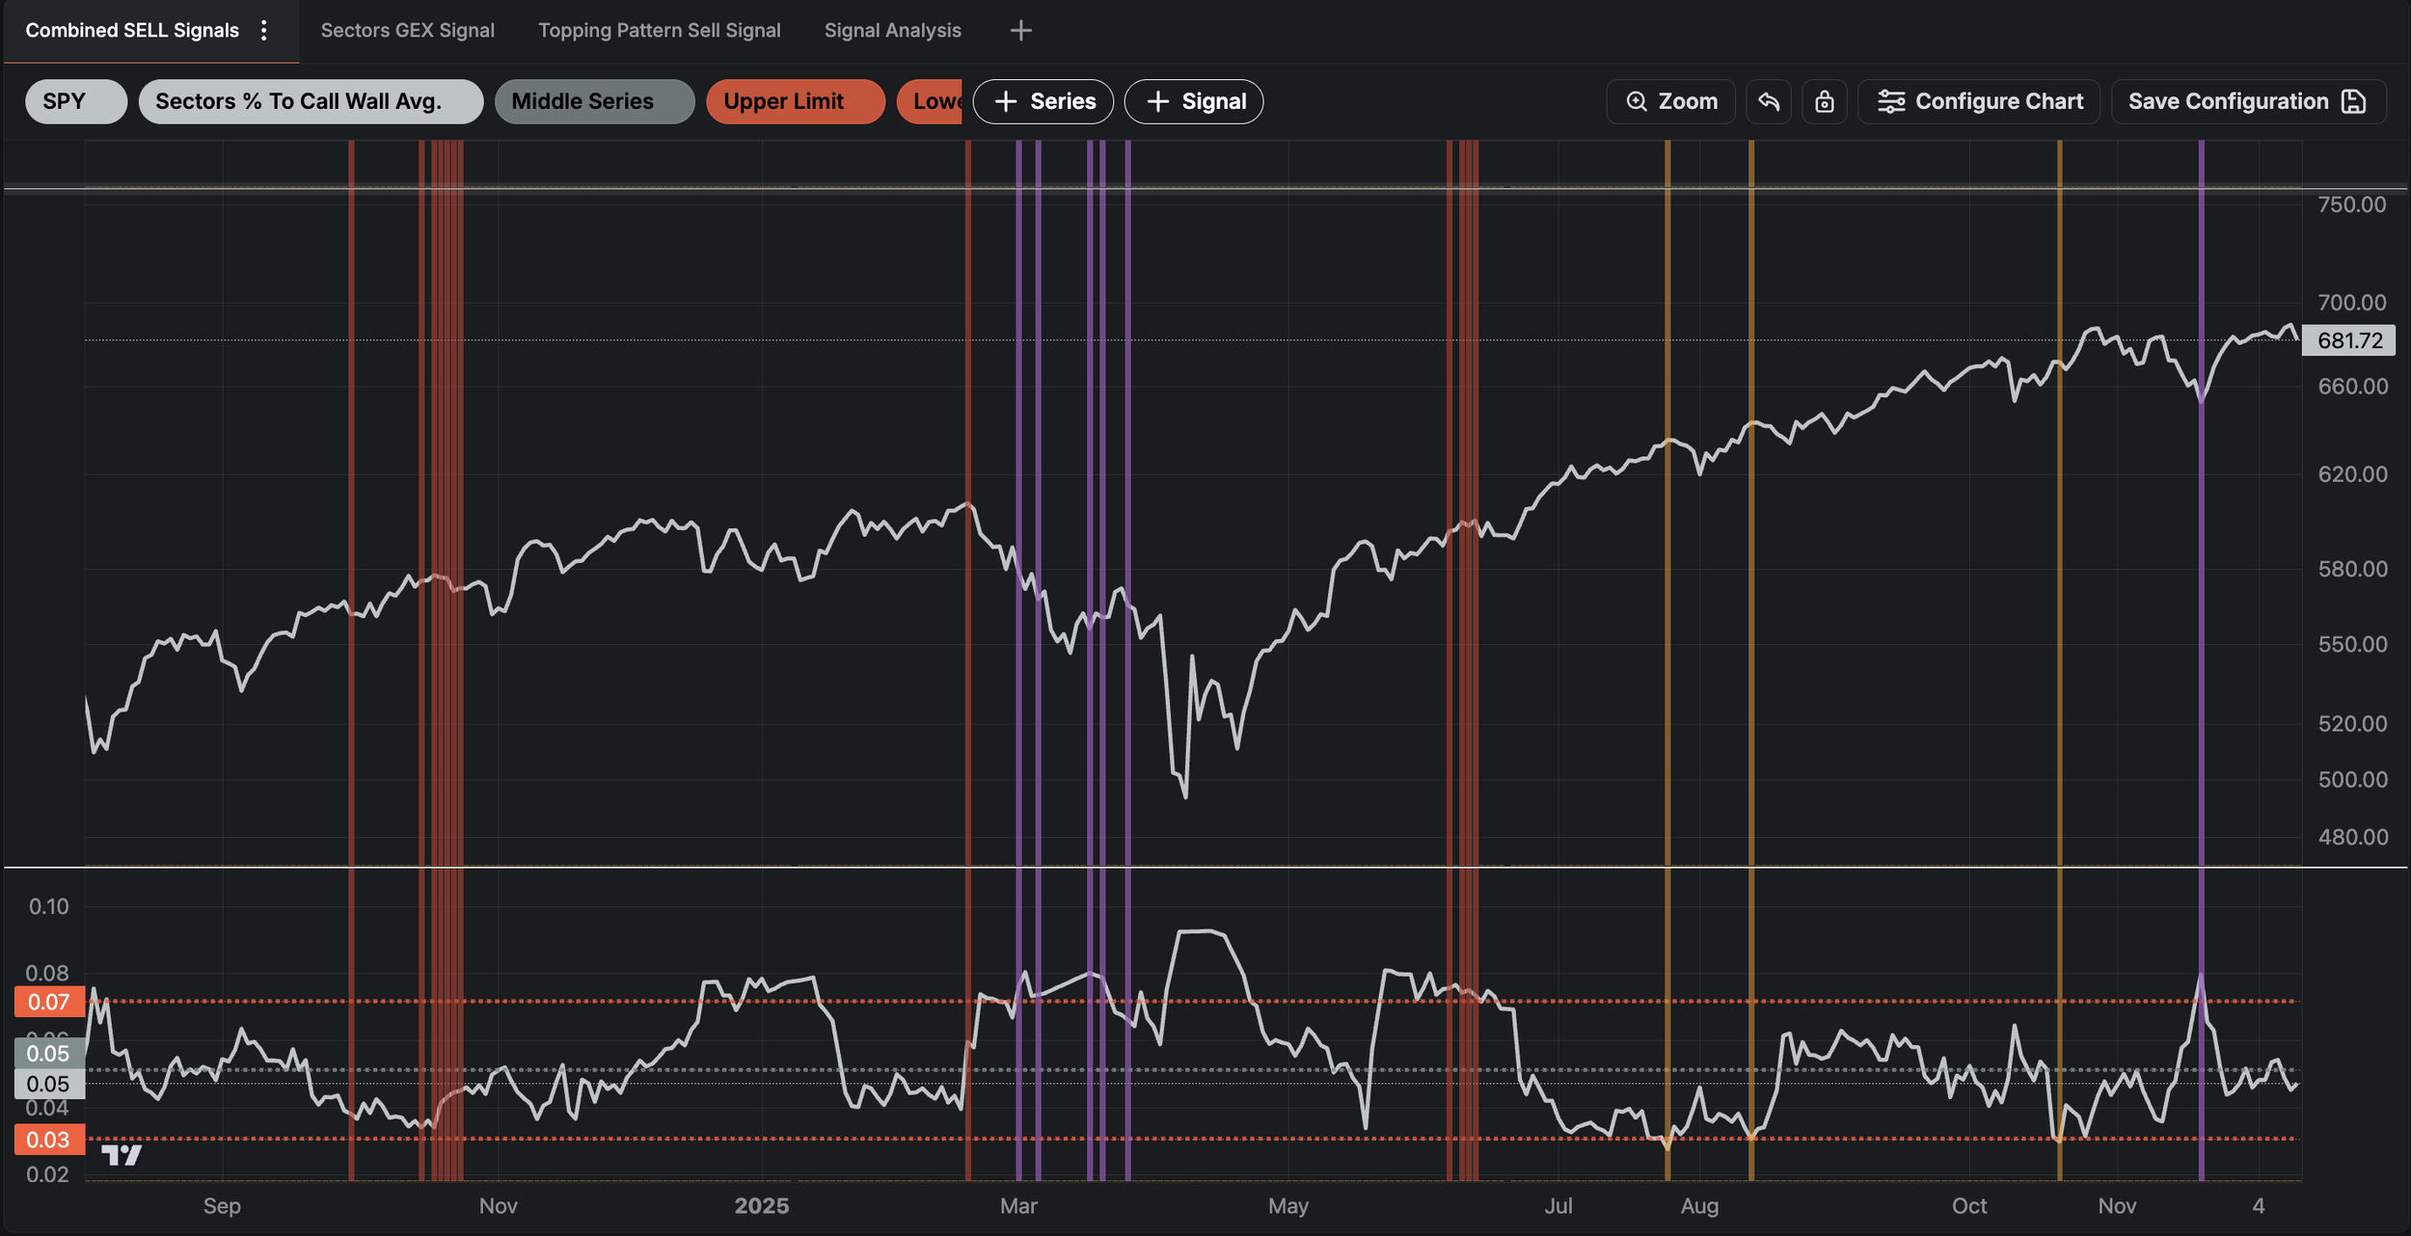This screenshot has width=2411, height=1236.
Task: Save the current chart configuration
Action: pos(2249,101)
